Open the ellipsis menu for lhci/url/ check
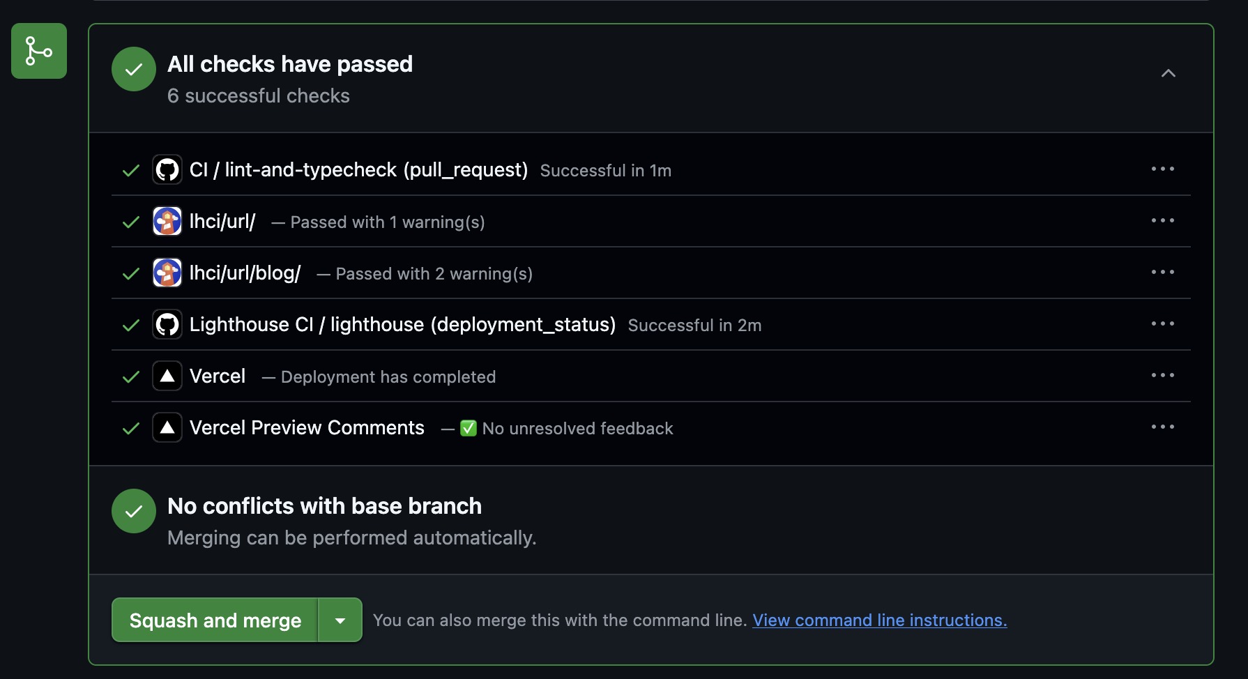The width and height of the screenshot is (1248, 679). 1162,220
